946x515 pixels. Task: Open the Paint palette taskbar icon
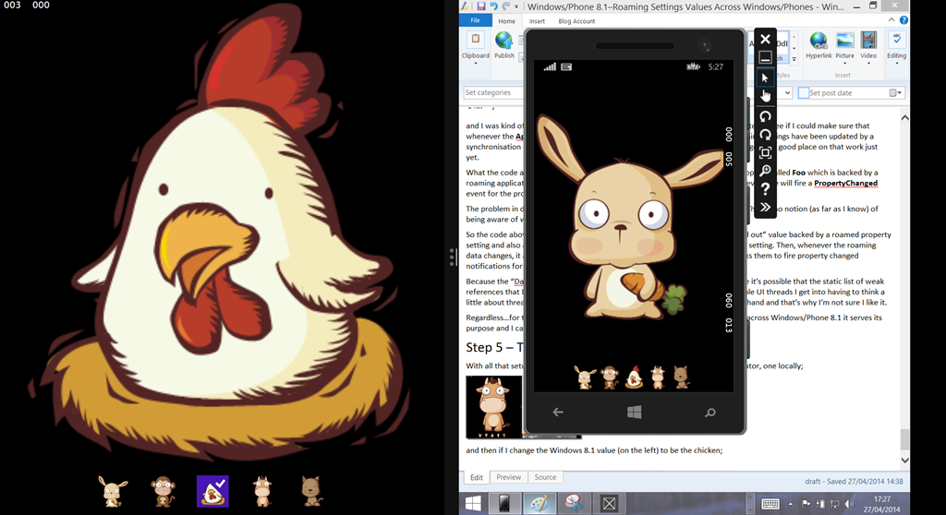[x=540, y=503]
